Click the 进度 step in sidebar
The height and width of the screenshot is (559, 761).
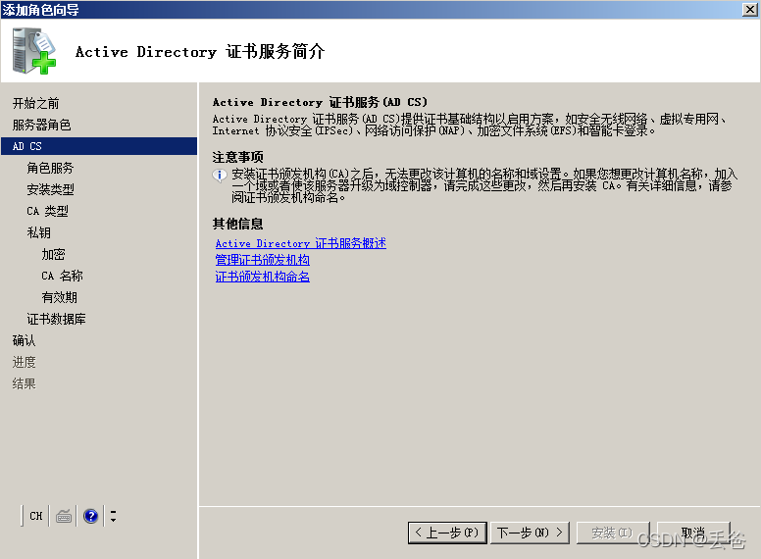24,362
